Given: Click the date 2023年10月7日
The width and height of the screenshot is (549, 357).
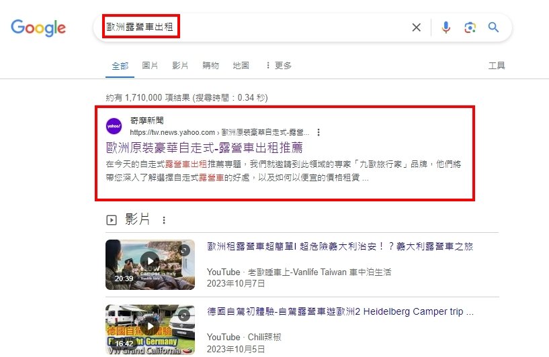Looking at the screenshot, I should (236, 283).
